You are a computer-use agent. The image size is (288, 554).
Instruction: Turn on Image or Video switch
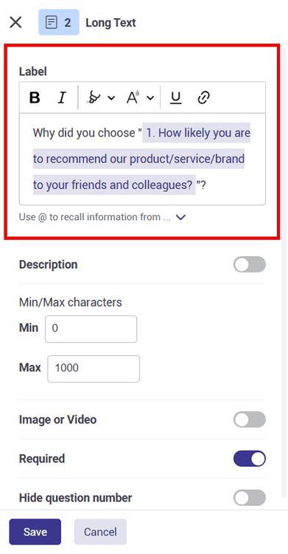coord(250,420)
